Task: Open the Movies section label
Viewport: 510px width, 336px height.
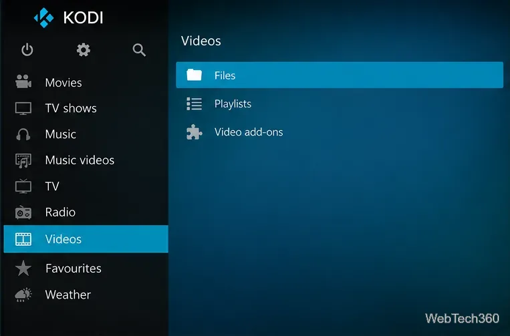Action: point(63,83)
